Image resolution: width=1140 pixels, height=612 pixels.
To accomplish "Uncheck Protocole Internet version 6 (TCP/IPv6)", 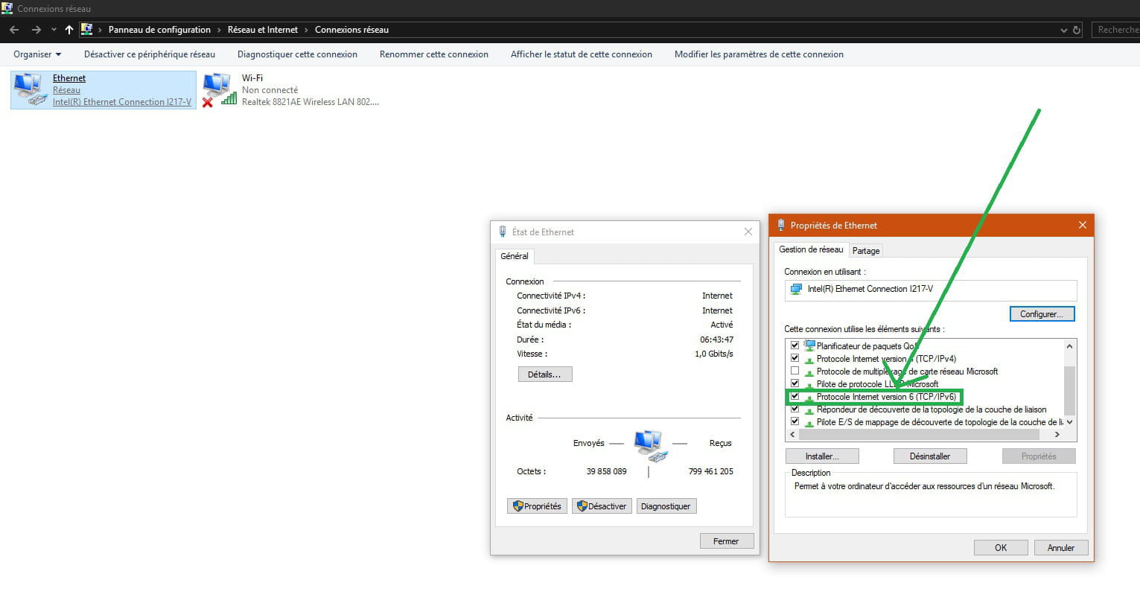I will tap(795, 397).
